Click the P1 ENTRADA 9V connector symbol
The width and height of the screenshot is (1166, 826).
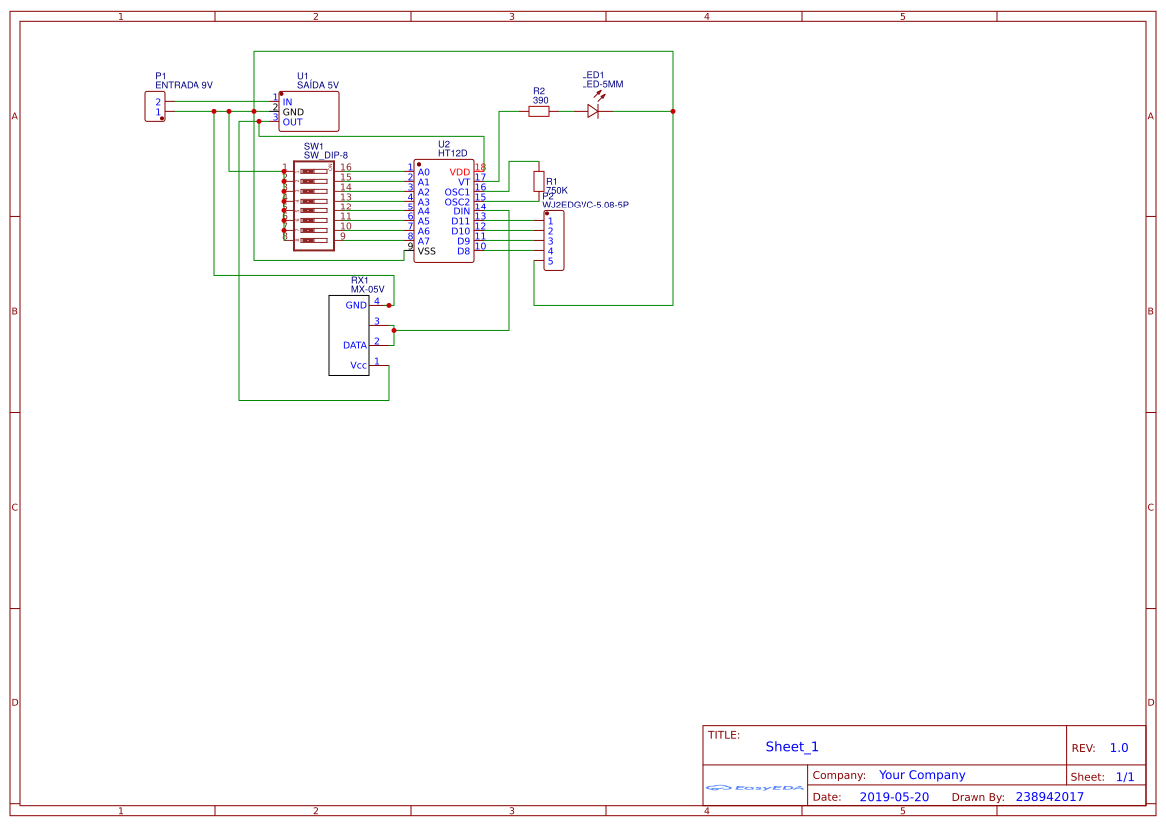155,106
